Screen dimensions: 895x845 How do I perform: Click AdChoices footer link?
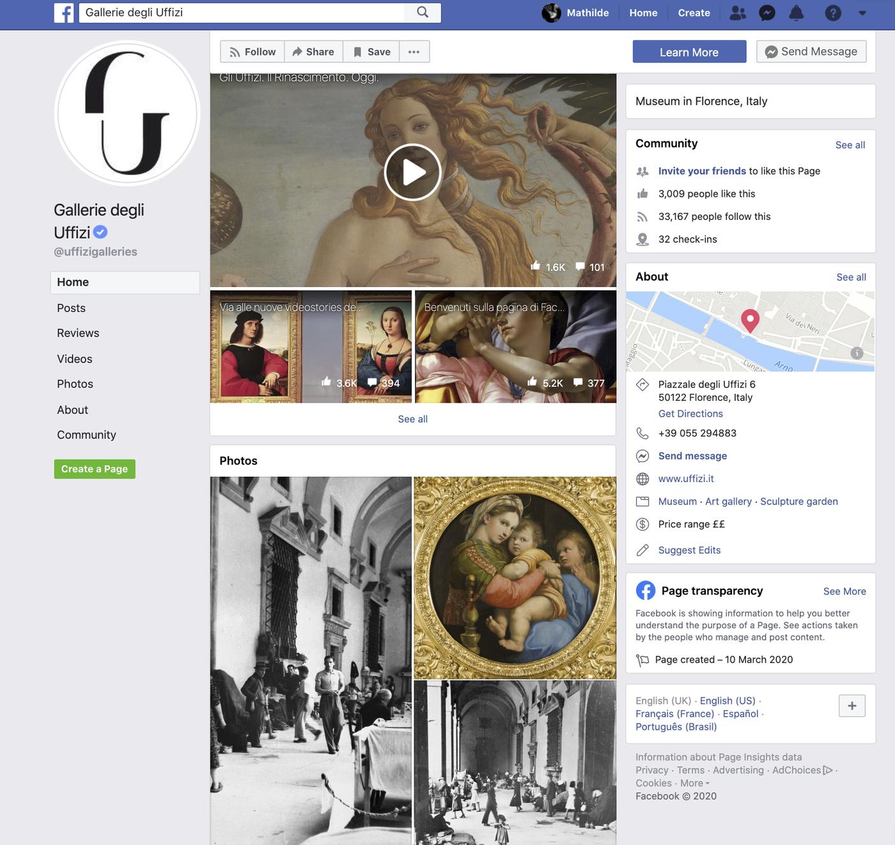click(x=802, y=770)
